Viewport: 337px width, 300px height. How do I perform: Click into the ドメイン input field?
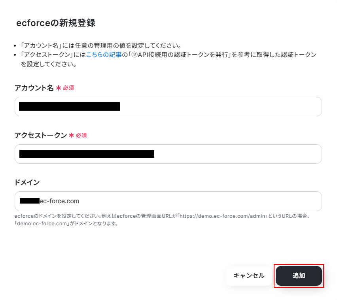198,201
